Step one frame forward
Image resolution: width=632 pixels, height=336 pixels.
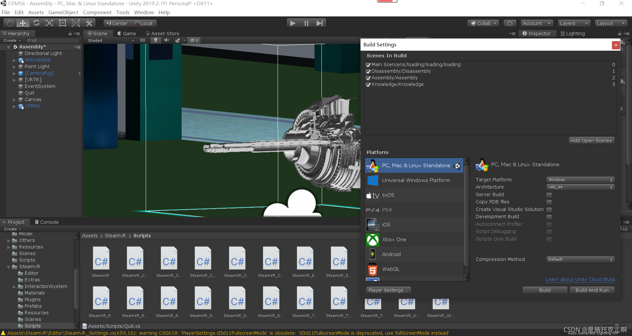coord(319,23)
